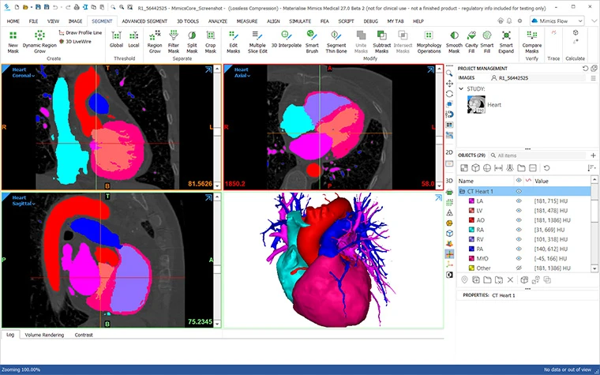
Task: Click the RV mask color swatch
Action: 471,240
